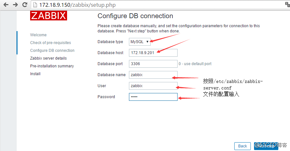
Task: Click the User input field
Action: point(153,86)
